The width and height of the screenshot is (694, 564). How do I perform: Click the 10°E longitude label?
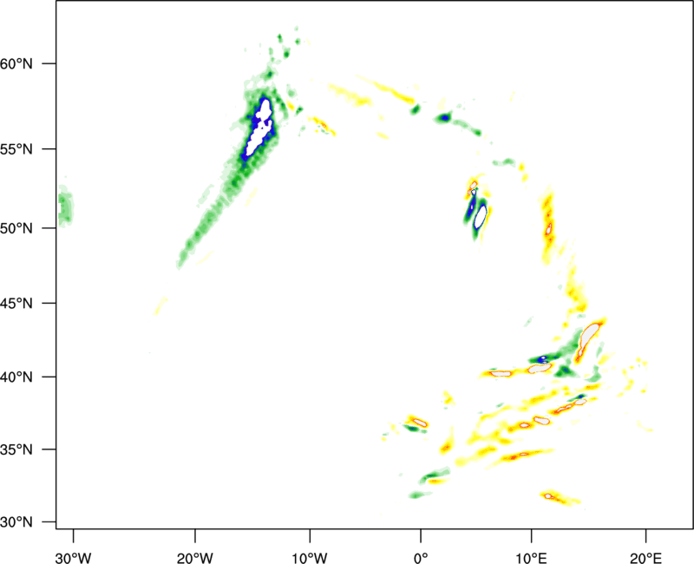point(531,558)
